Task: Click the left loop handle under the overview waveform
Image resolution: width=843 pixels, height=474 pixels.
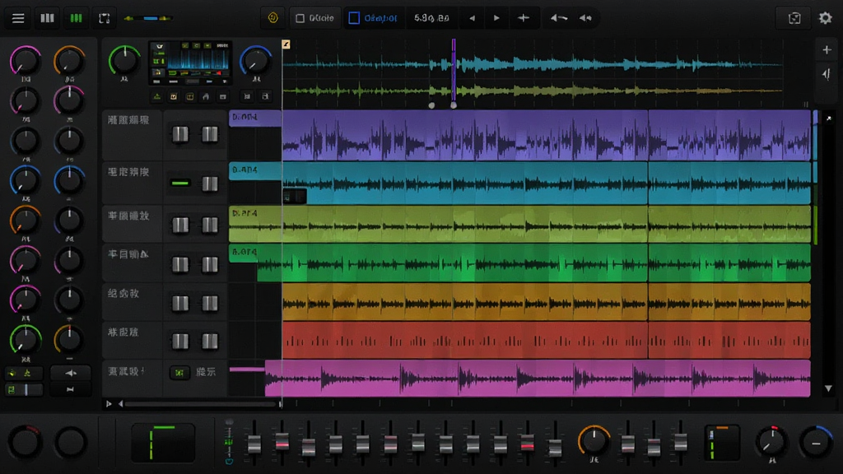Action: [431, 105]
